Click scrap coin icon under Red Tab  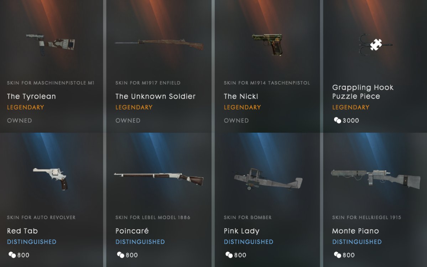click(12, 255)
